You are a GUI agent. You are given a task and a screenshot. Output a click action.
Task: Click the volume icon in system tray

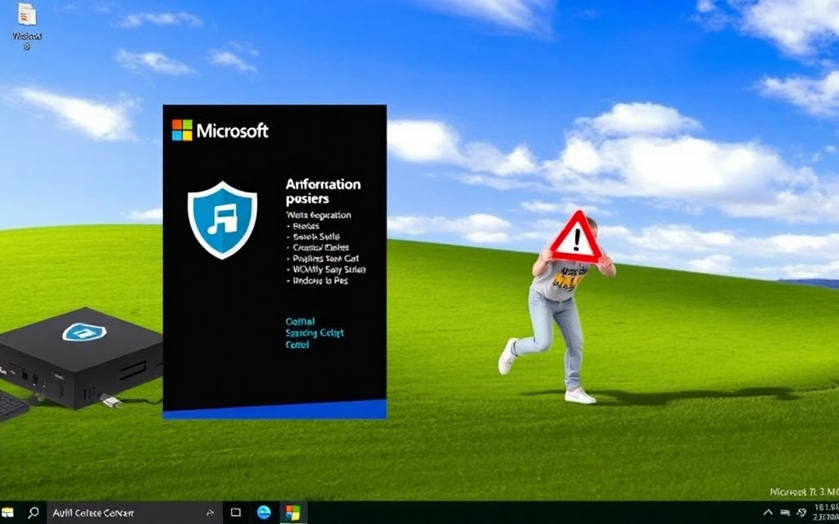[801, 513]
